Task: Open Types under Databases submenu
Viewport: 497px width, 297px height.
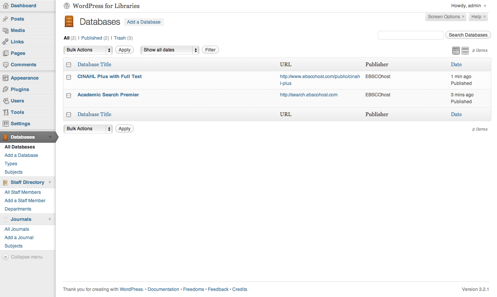Action: (x=11, y=164)
